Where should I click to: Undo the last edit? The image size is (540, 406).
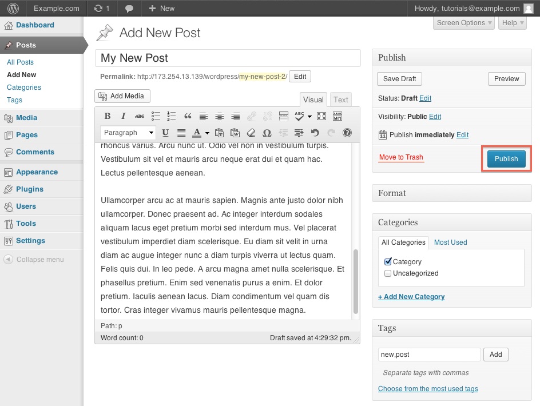point(314,133)
